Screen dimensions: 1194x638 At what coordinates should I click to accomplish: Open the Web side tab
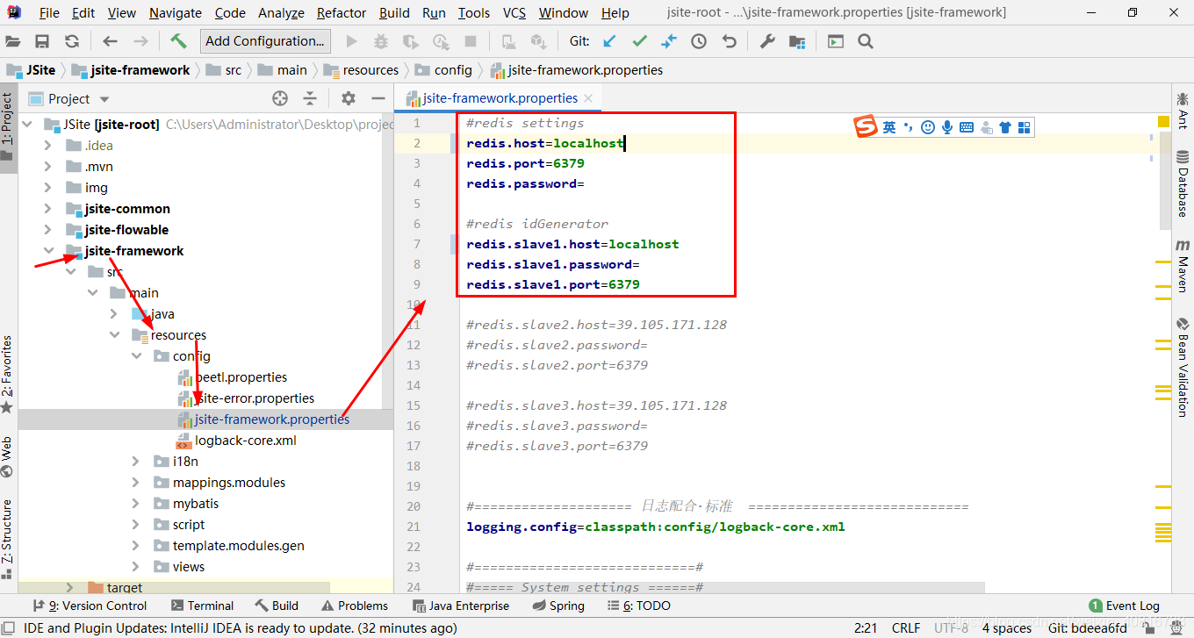(x=7, y=456)
